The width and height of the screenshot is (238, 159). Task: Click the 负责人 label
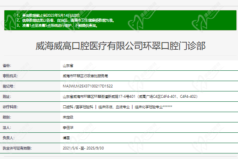coord(8,138)
